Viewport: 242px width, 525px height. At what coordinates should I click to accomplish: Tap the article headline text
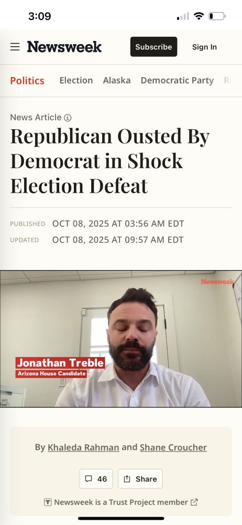pyautogui.click(x=111, y=161)
